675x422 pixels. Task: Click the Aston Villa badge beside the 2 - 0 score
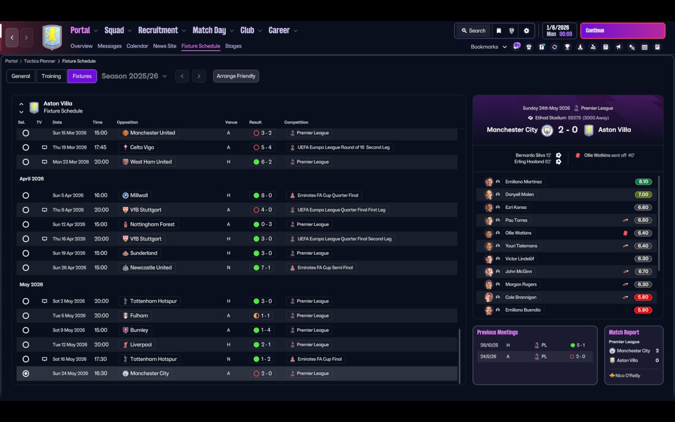click(589, 130)
